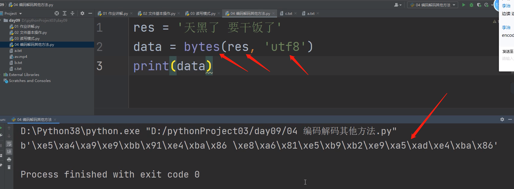Run the current Python script

(464, 5)
